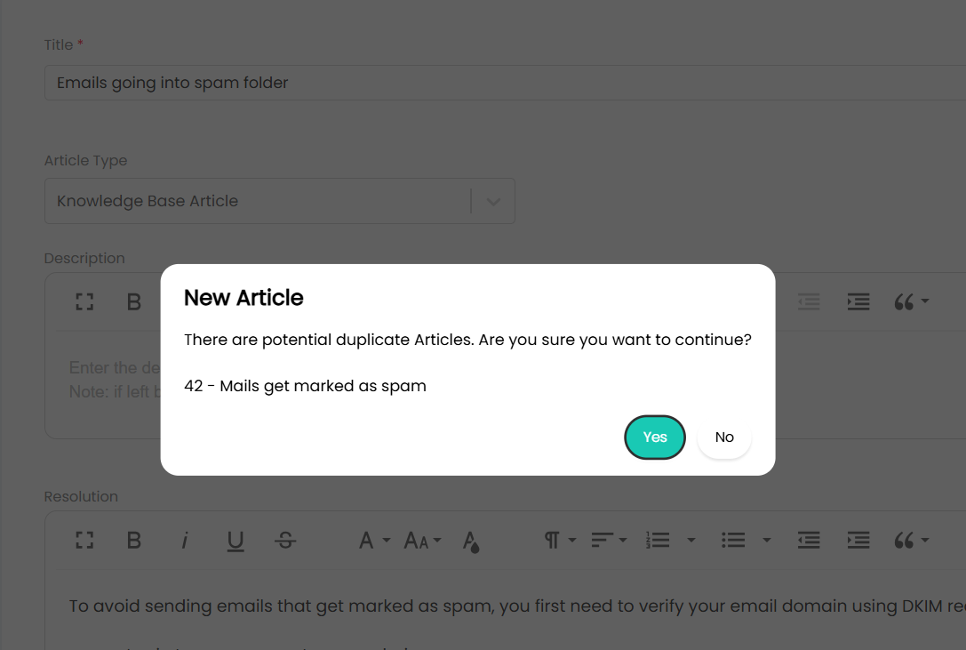Confirm with the Yes button
This screenshot has width=966, height=650.
[654, 437]
